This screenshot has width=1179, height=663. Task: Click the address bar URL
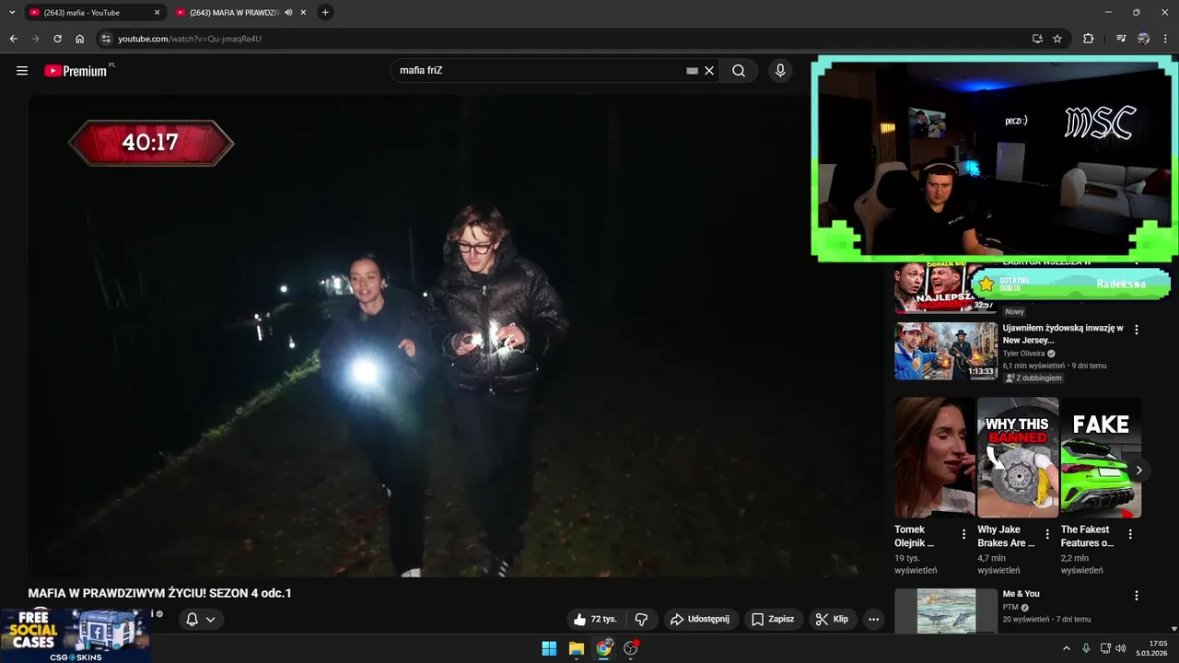tap(190, 39)
